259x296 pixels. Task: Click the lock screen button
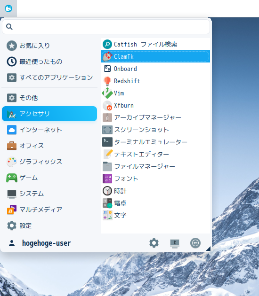(175, 243)
